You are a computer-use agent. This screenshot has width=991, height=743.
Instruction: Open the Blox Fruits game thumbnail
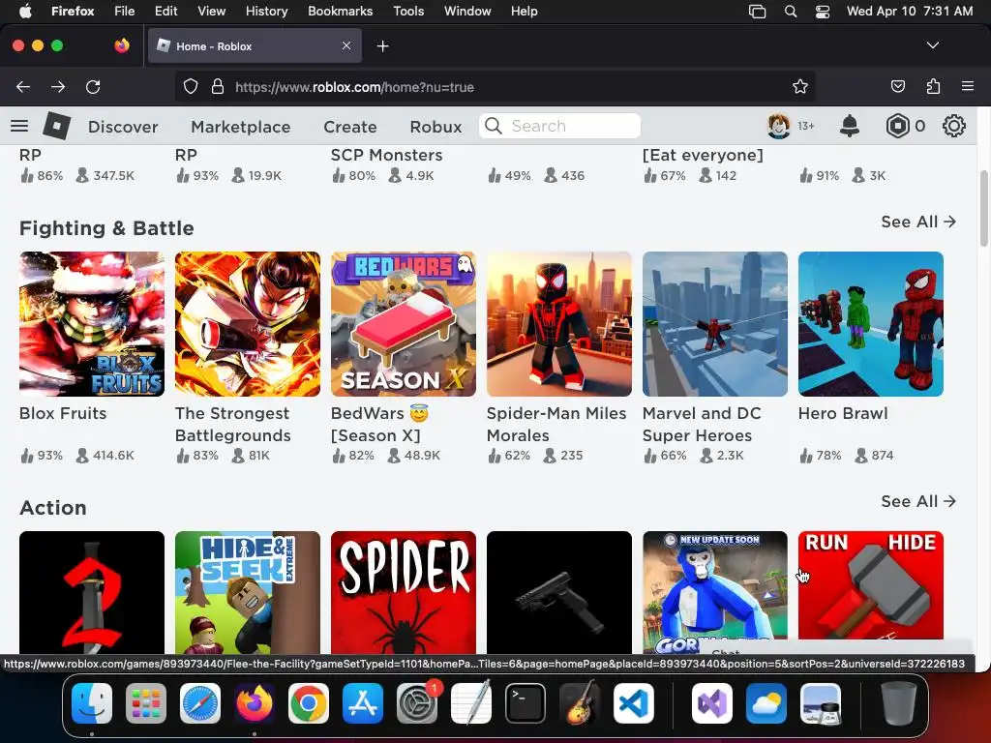click(92, 324)
